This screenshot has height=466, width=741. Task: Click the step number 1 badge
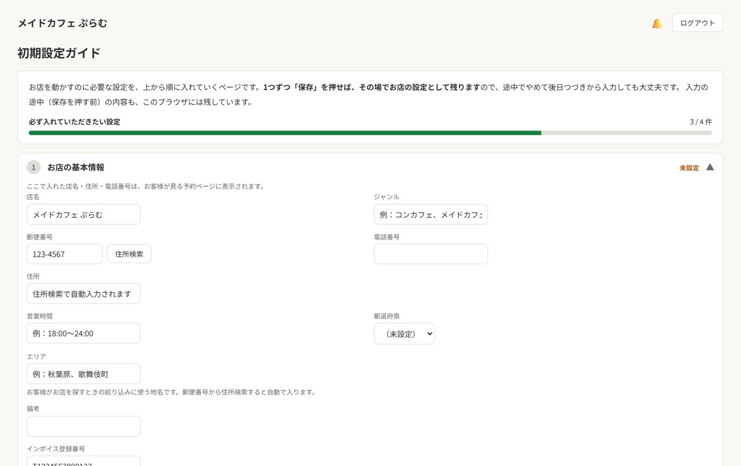coord(33,167)
